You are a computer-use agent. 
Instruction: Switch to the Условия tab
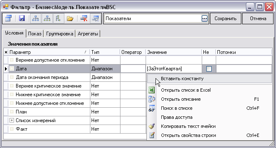(x=14, y=33)
